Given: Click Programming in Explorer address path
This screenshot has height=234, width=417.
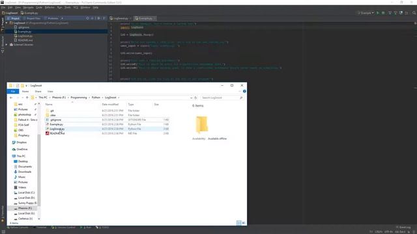Looking at the screenshot, I should [x=79, y=97].
